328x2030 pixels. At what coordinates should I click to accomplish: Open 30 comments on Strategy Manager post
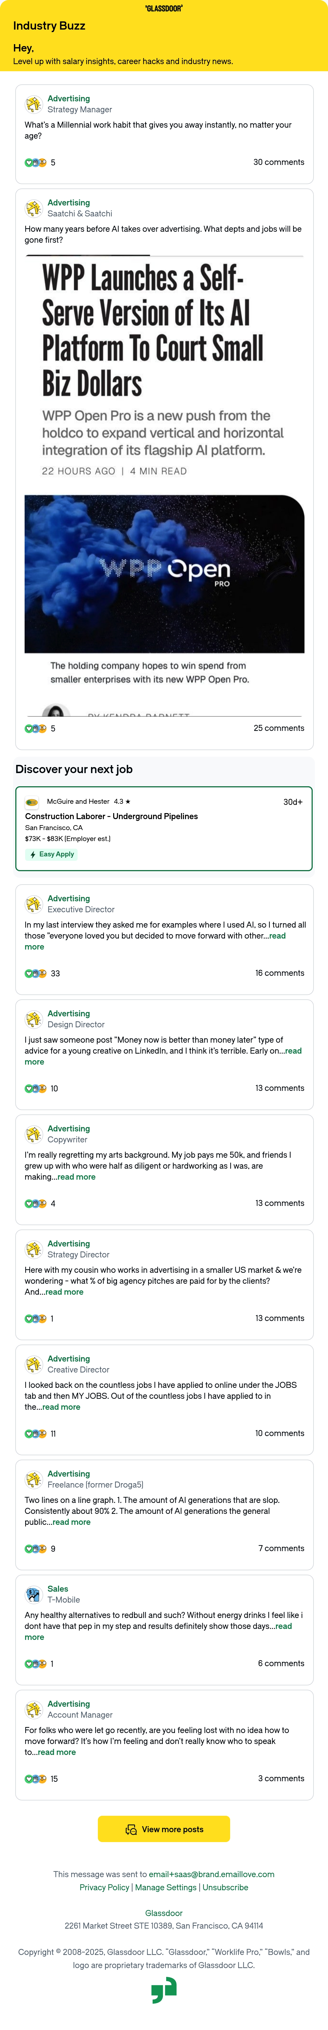coord(279,162)
